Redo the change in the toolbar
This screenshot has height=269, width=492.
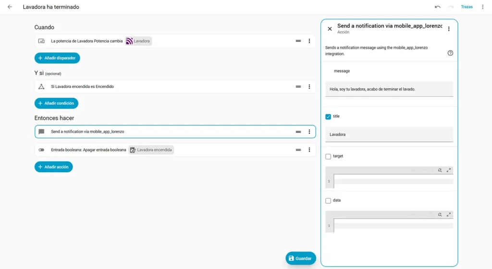click(451, 7)
